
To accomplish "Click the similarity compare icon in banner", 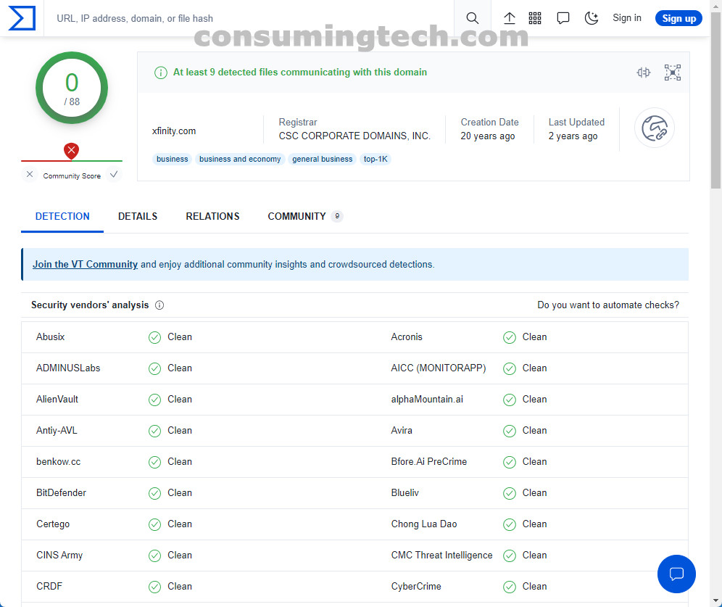I will pyautogui.click(x=644, y=73).
